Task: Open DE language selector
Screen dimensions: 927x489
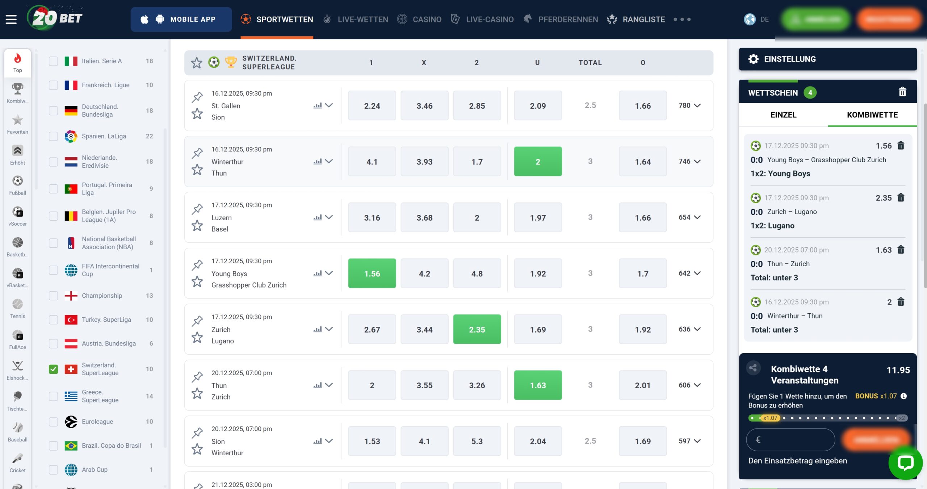Action: point(756,19)
